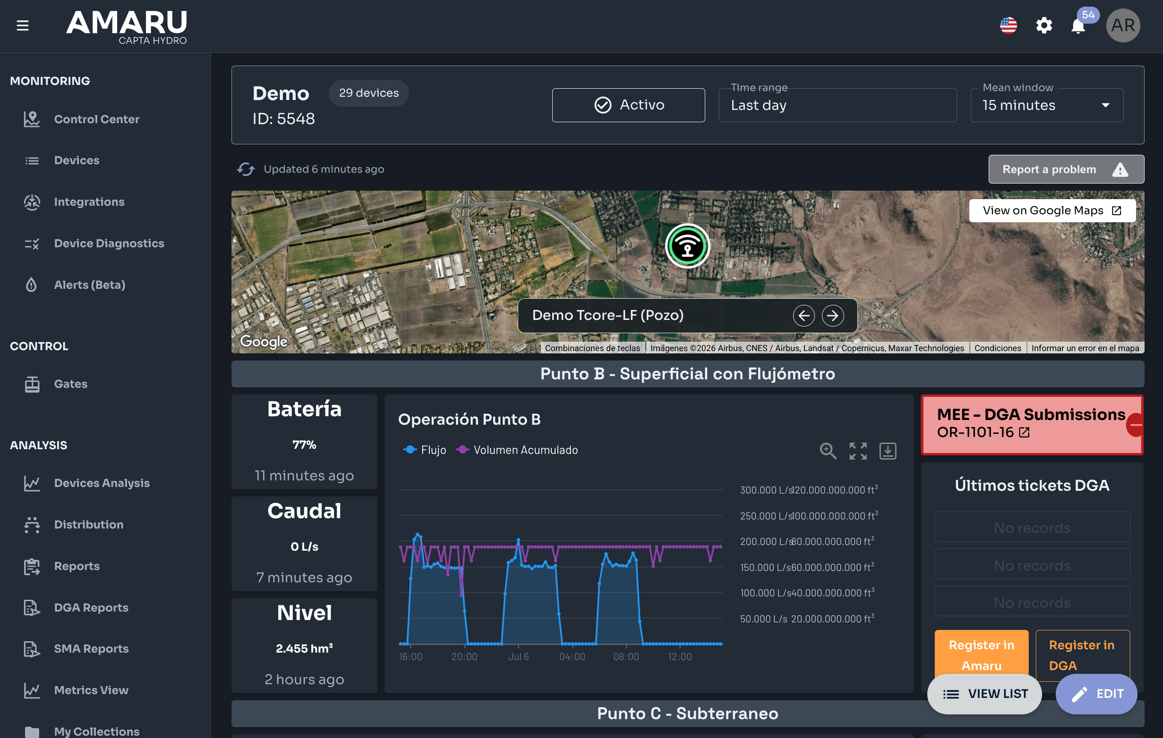Screen dimensions: 1163x738
Task: Click the Nivel 2.455 hm³ card
Action: (304, 646)
